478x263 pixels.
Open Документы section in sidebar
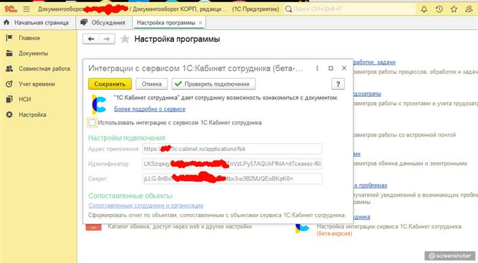coord(33,53)
